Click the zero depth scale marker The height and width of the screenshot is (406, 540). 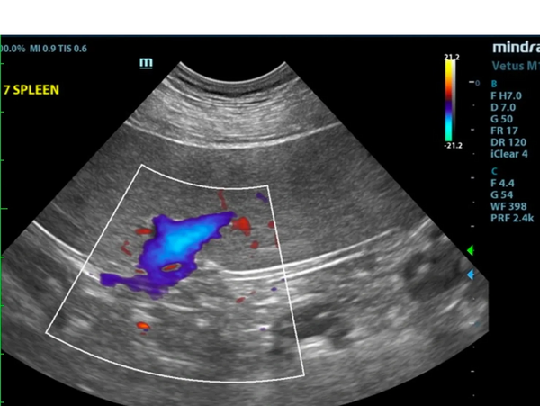click(x=477, y=83)
